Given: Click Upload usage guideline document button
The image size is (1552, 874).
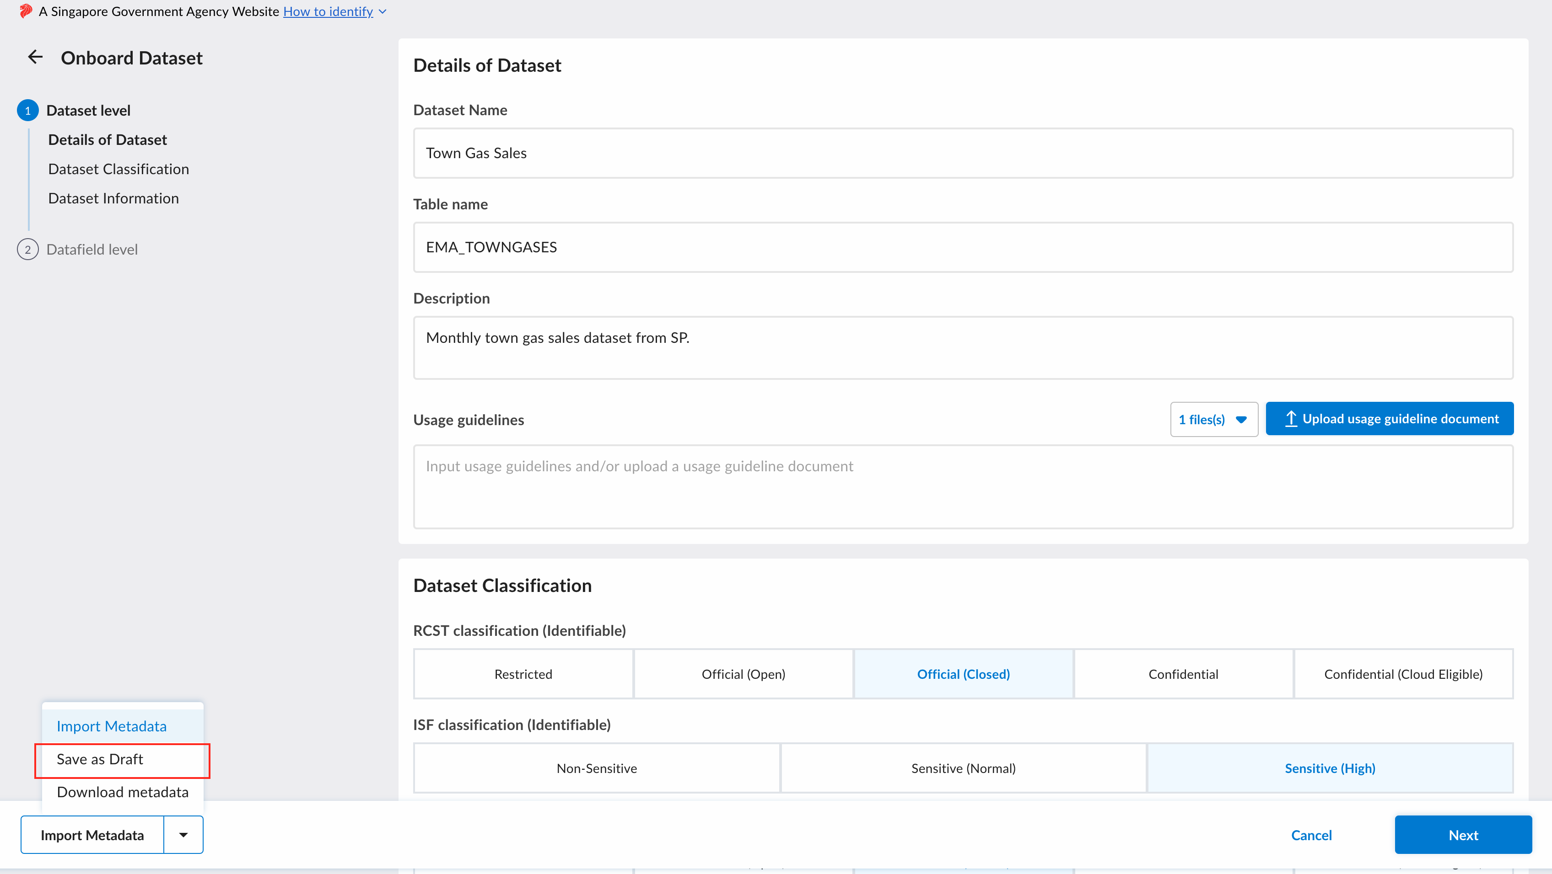Looking at the screenshot, I should 1389,418.
